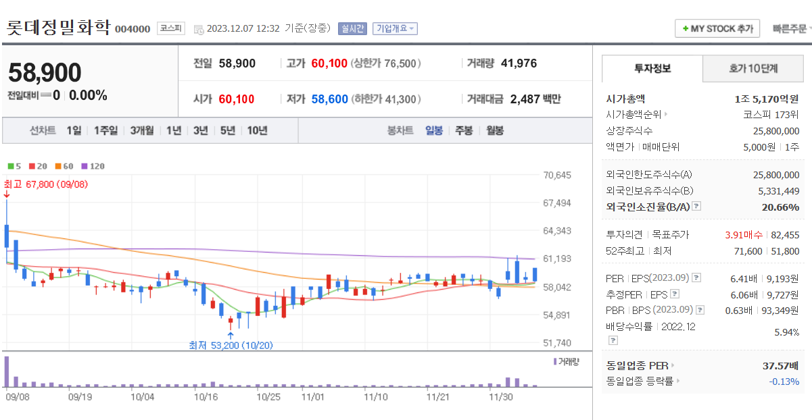Click the 투자의견 label
The width and height of the screenshot is (812, 420).
coord(625,235)
